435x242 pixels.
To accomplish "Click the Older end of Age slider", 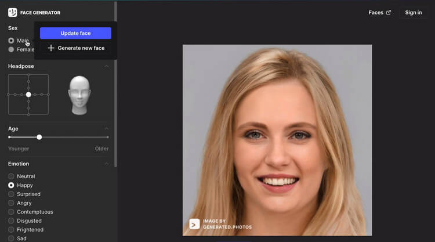I will tap(107, 137).
